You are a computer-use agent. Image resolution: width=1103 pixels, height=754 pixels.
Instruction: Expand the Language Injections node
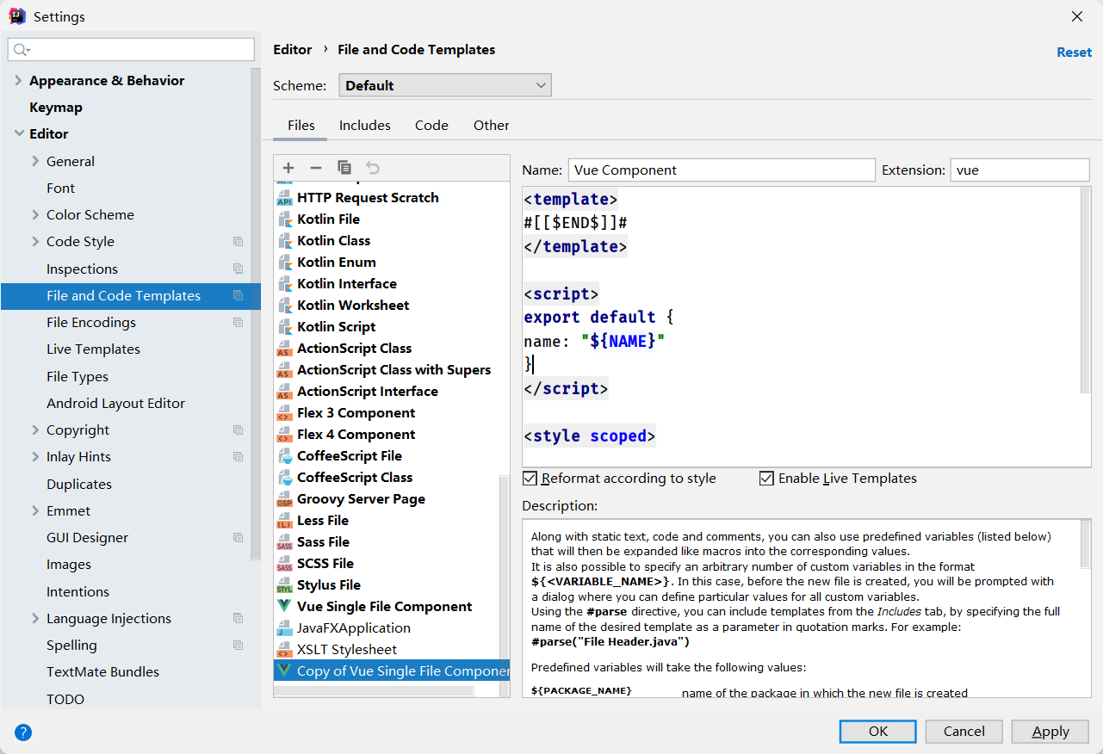[35, 618]
